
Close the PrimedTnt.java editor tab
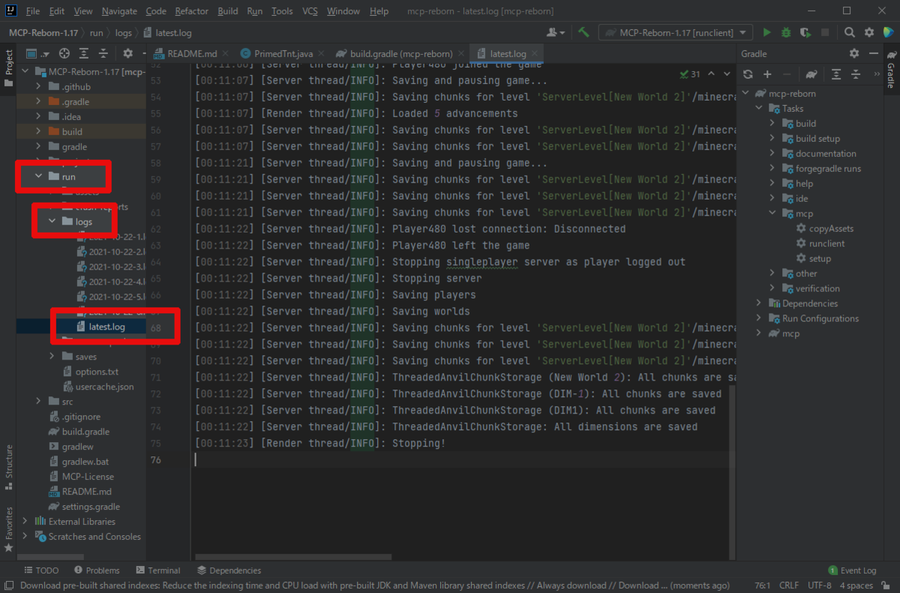pyautogui.click(x=321, y=53)
